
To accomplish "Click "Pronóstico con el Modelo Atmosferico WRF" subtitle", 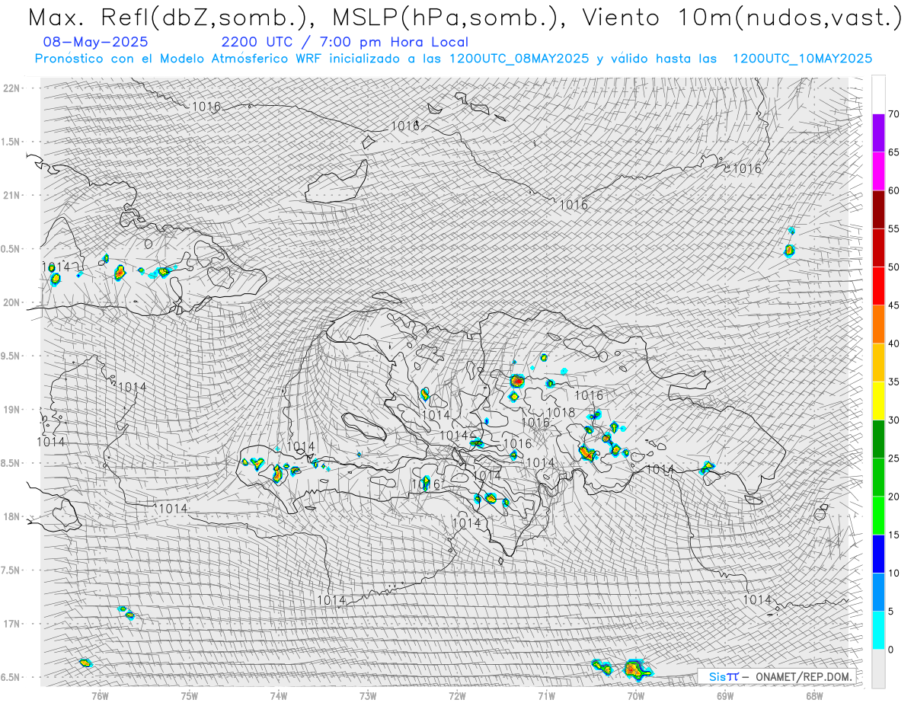I will 178,59.
